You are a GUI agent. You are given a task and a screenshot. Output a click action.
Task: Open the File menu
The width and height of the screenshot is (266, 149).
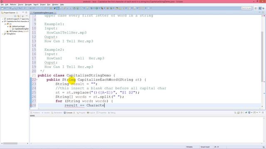pos(2,5)
